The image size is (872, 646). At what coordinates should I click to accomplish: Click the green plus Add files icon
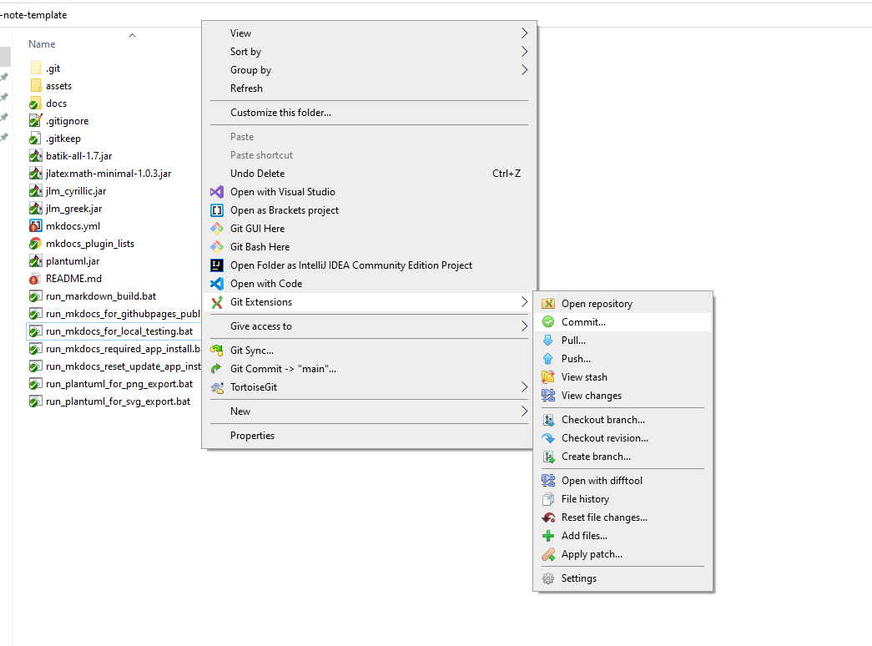click(547, 535)
